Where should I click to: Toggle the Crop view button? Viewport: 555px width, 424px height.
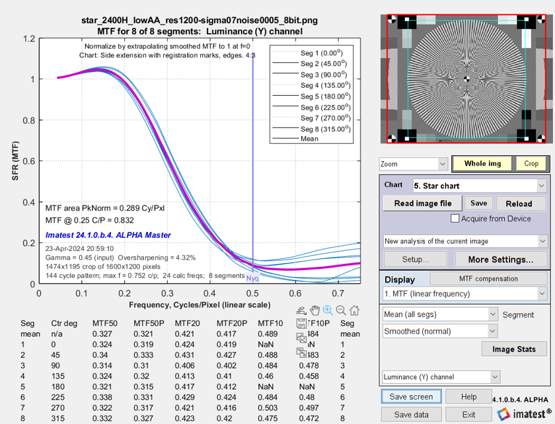click(531, 163)
